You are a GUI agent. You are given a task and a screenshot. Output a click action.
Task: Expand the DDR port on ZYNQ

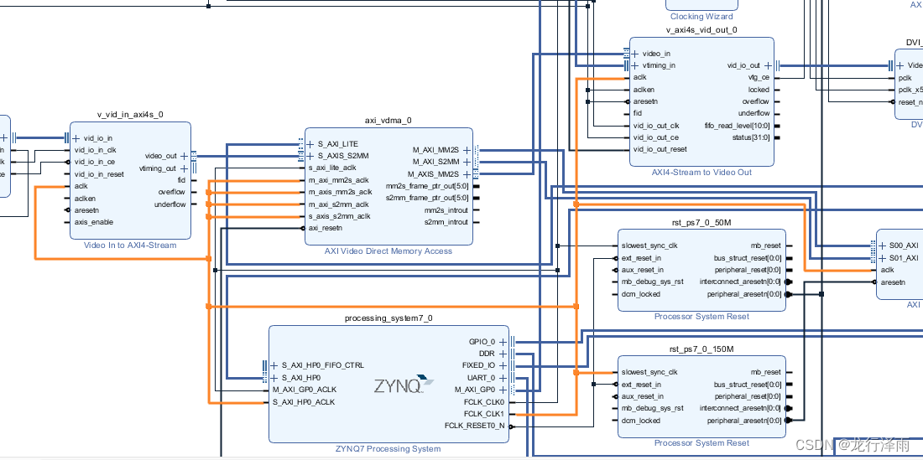point(503,354)
